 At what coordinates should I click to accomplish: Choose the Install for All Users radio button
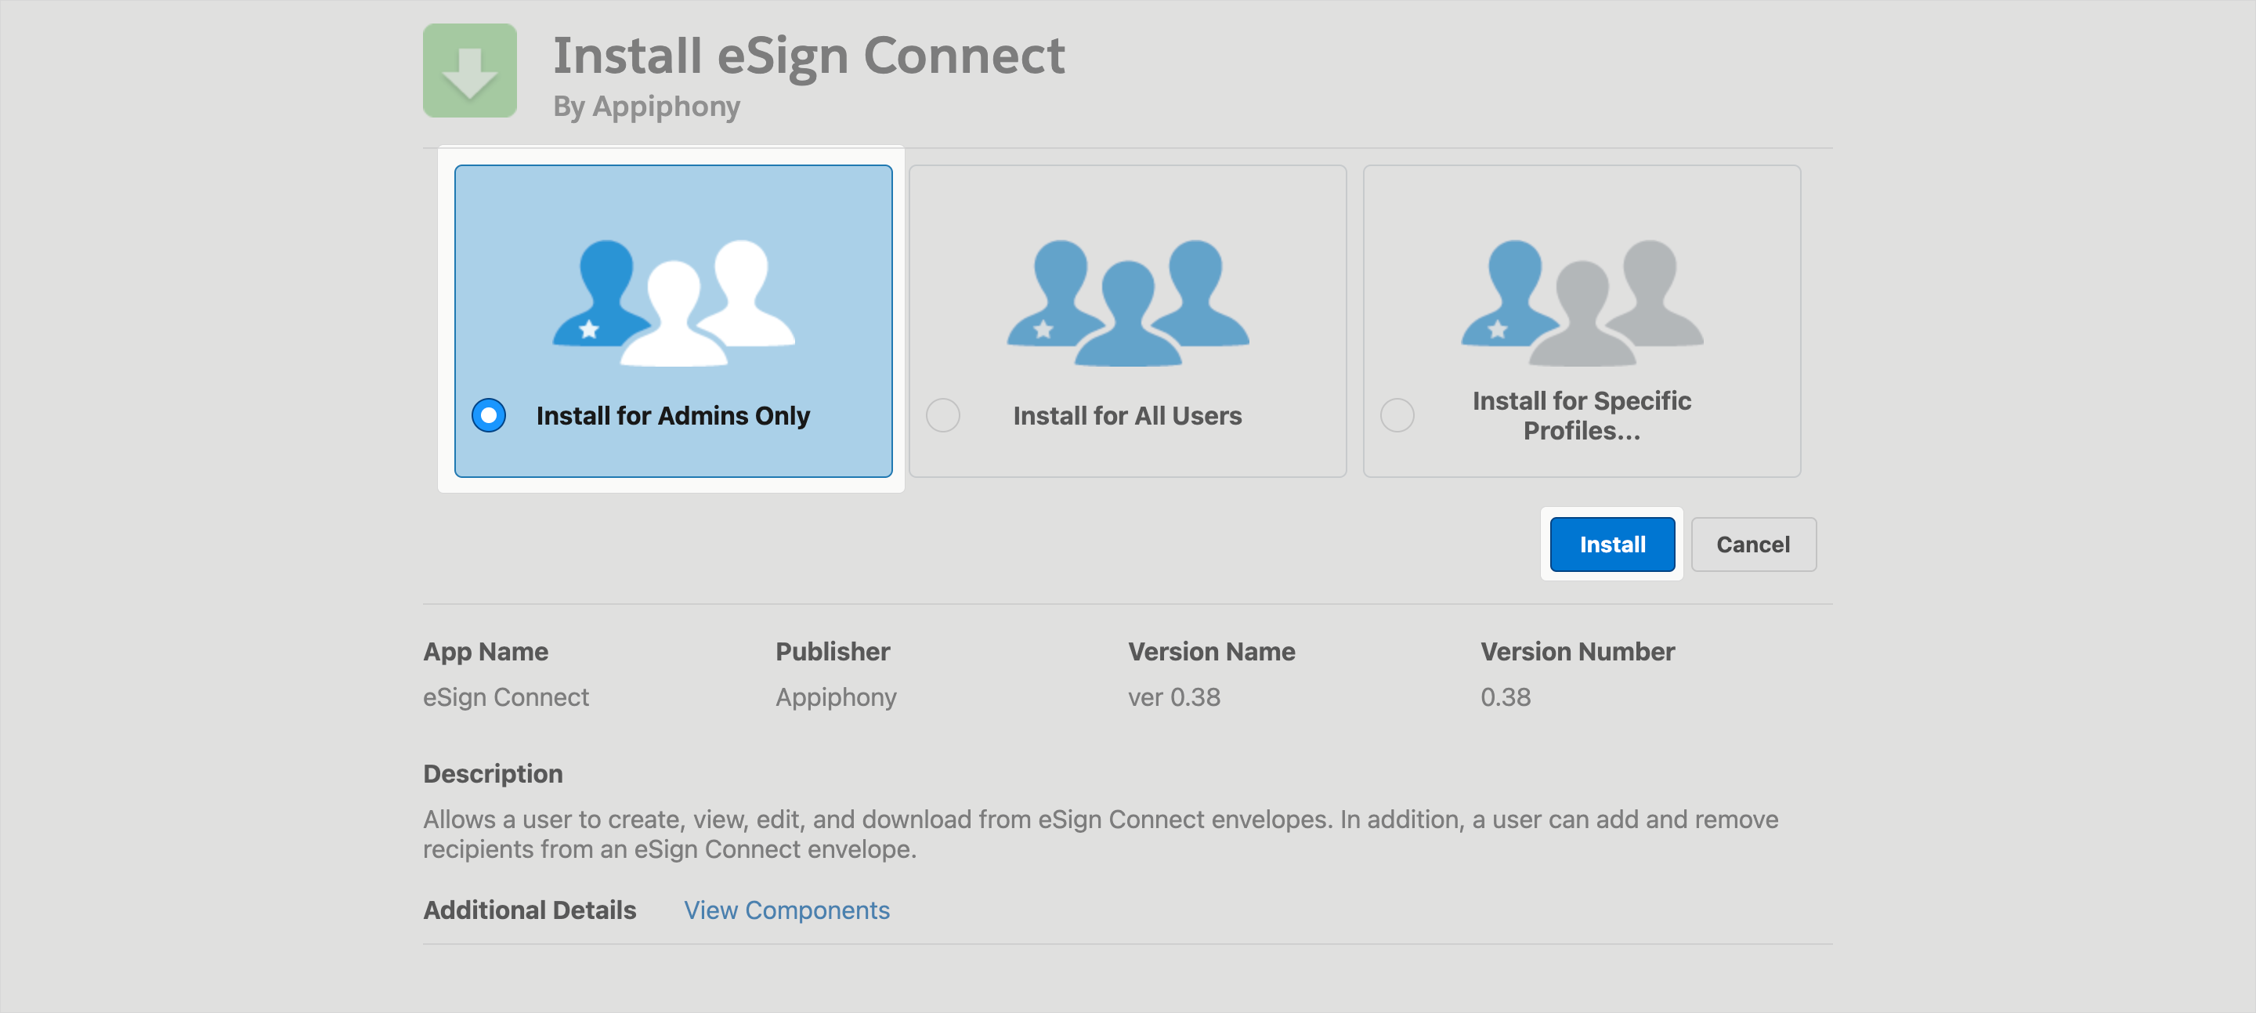click(x=943, y=415)
